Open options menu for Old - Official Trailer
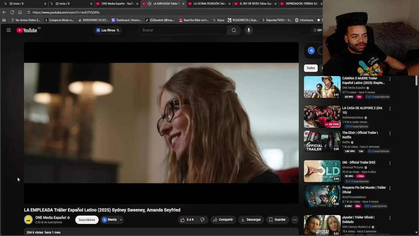Image resolution: width=419 pixels, height=236 pixels. click(390, 163)
